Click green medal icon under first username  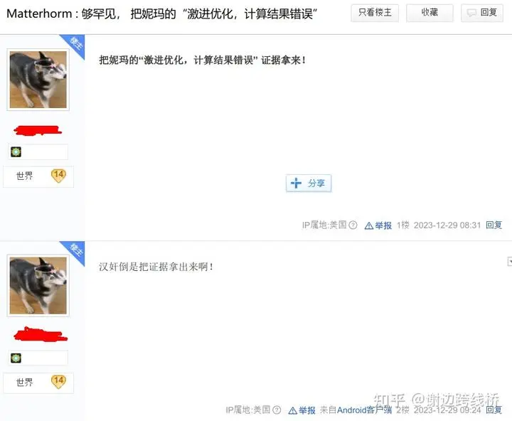[16, 152]
